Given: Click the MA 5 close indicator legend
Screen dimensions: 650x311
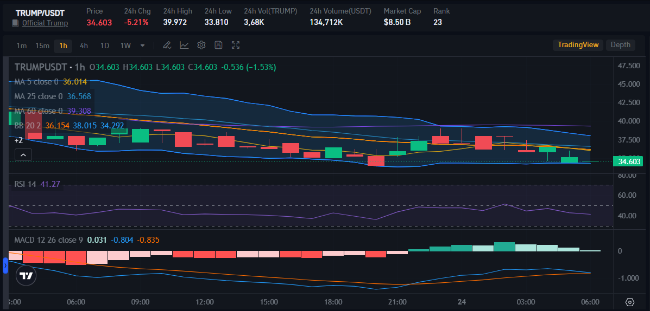Looking at the screenshot, I should coord(51,82).
